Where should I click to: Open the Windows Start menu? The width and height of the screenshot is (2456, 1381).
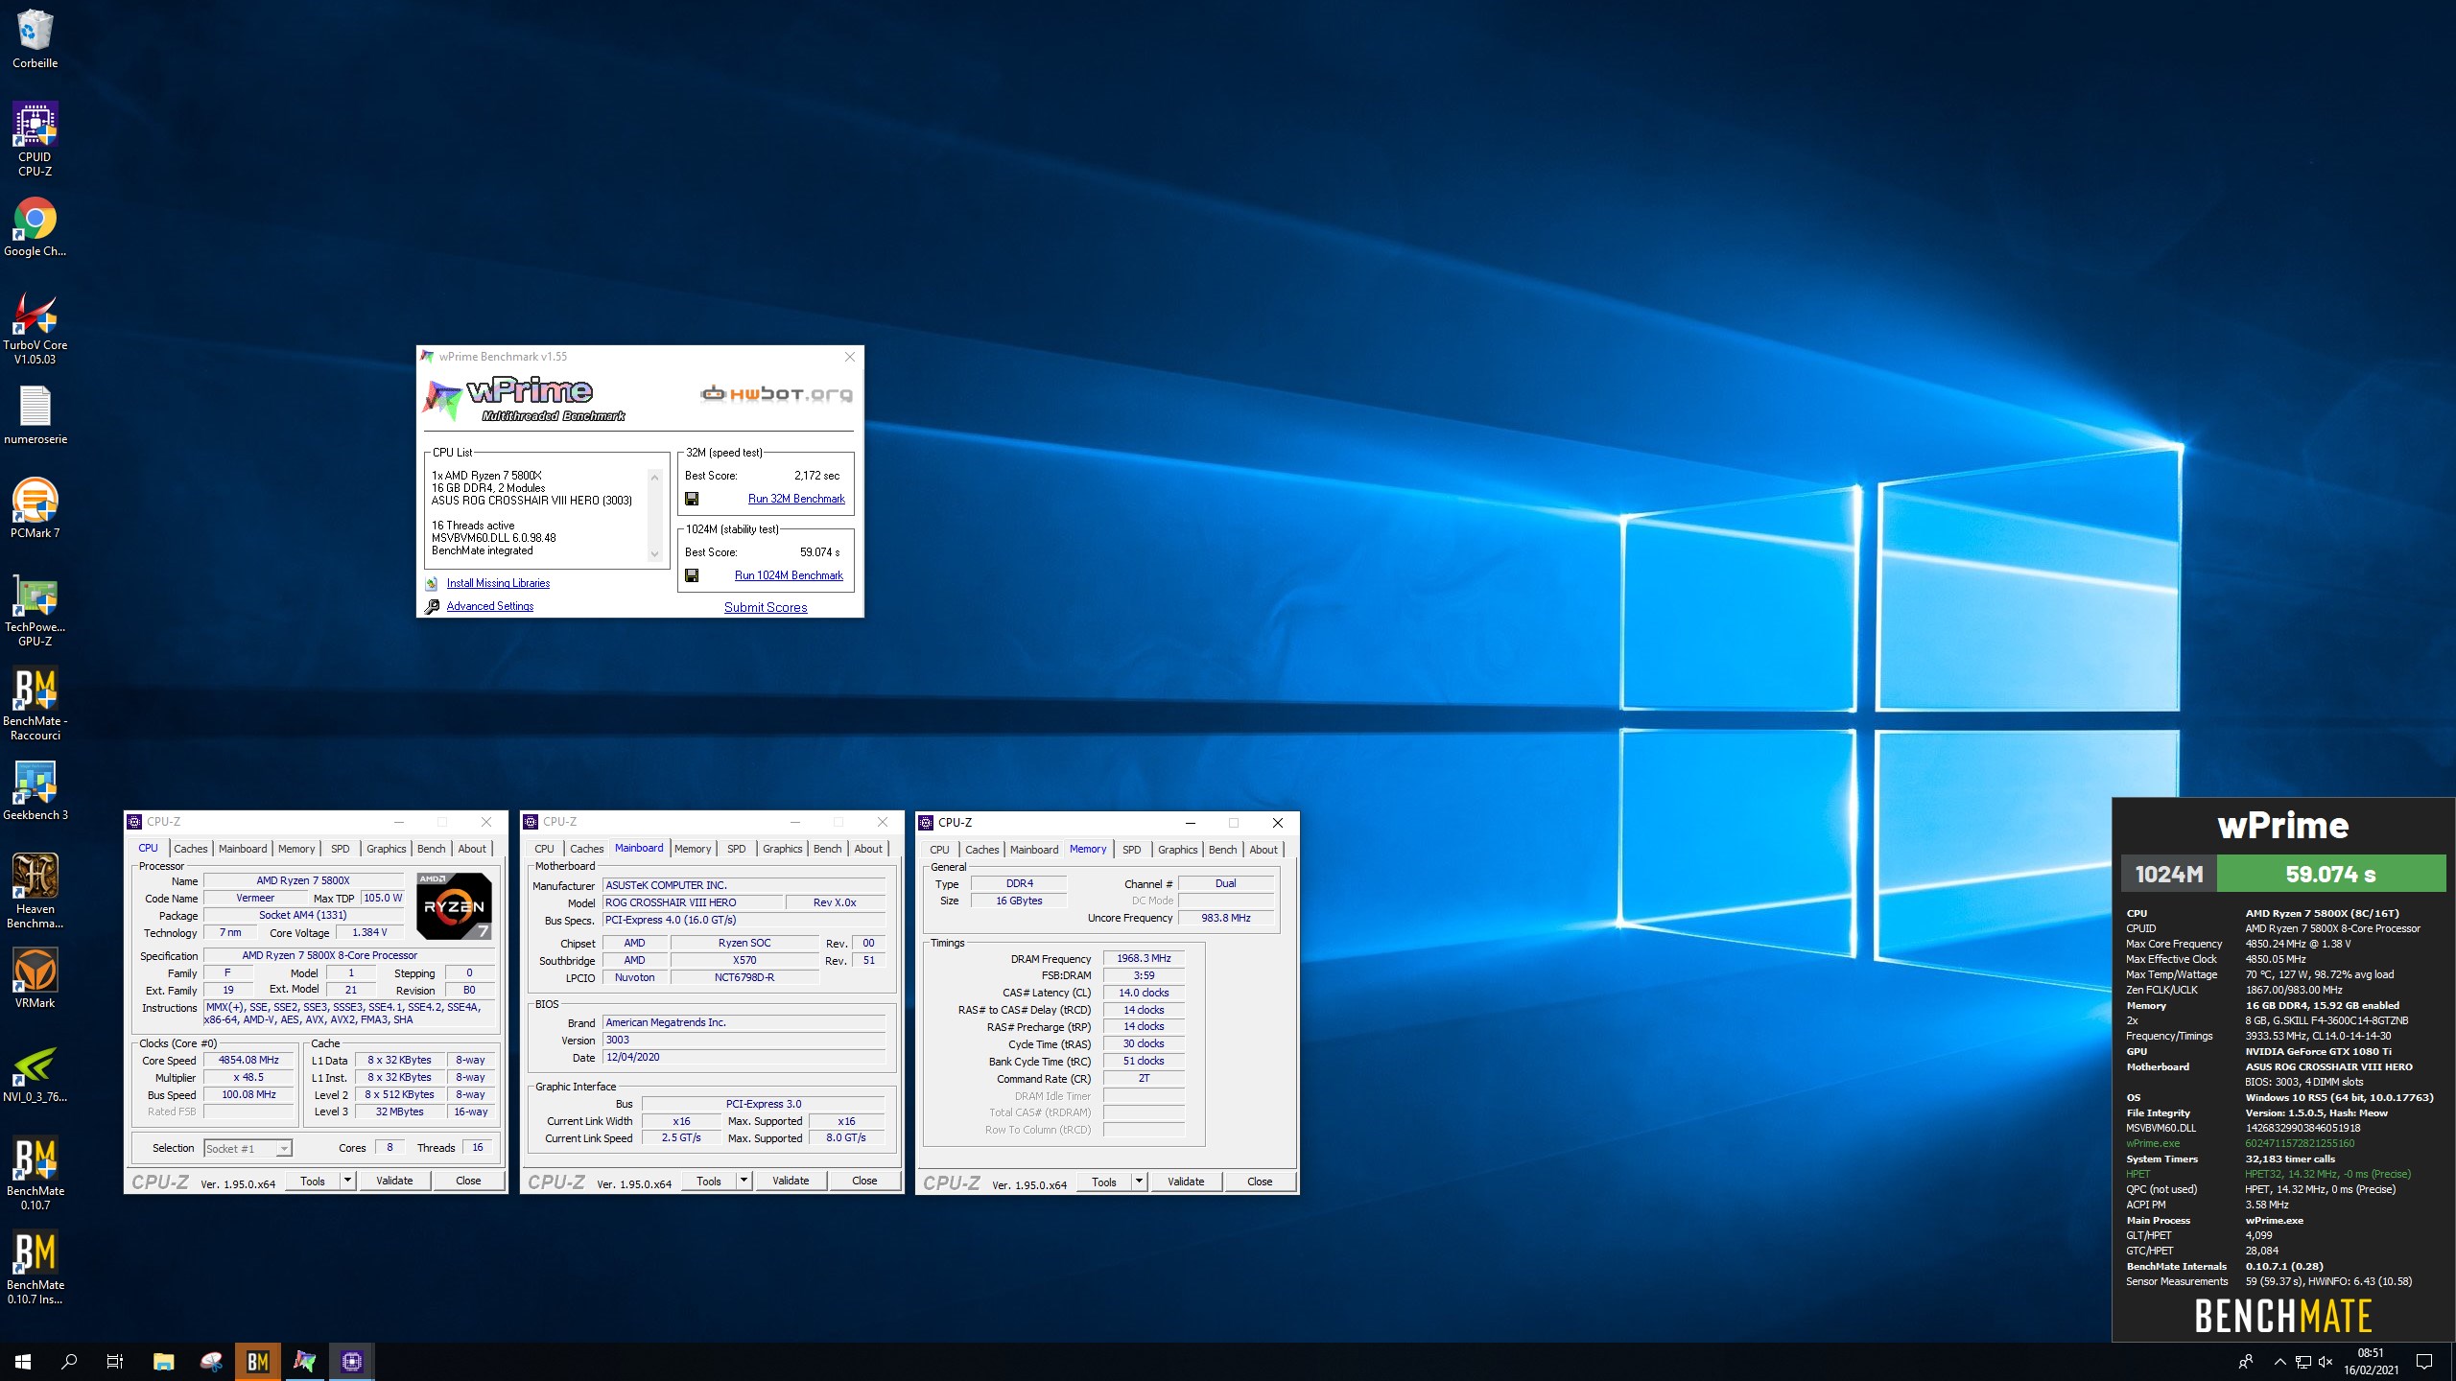pyautogui.click(x=23, y=1362)
